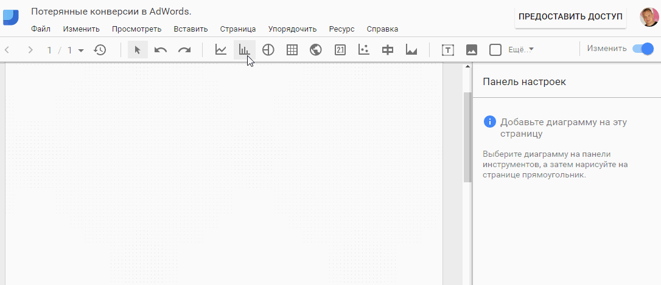The width and height of the screenshot is (661, 285).
Task: Open the page selector 1 / 1 dropdown
Action: point(65,50)
